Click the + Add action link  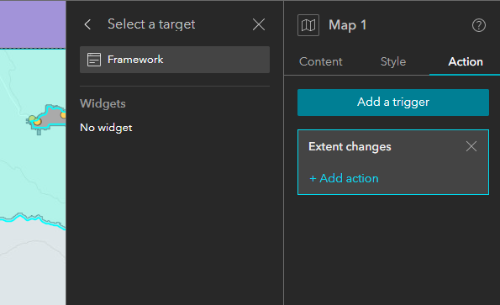tap(344, 178)
